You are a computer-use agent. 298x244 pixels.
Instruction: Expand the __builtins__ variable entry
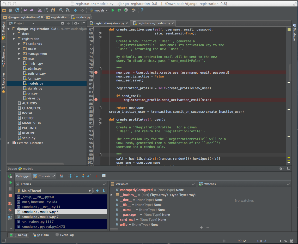tap(112, 194)
